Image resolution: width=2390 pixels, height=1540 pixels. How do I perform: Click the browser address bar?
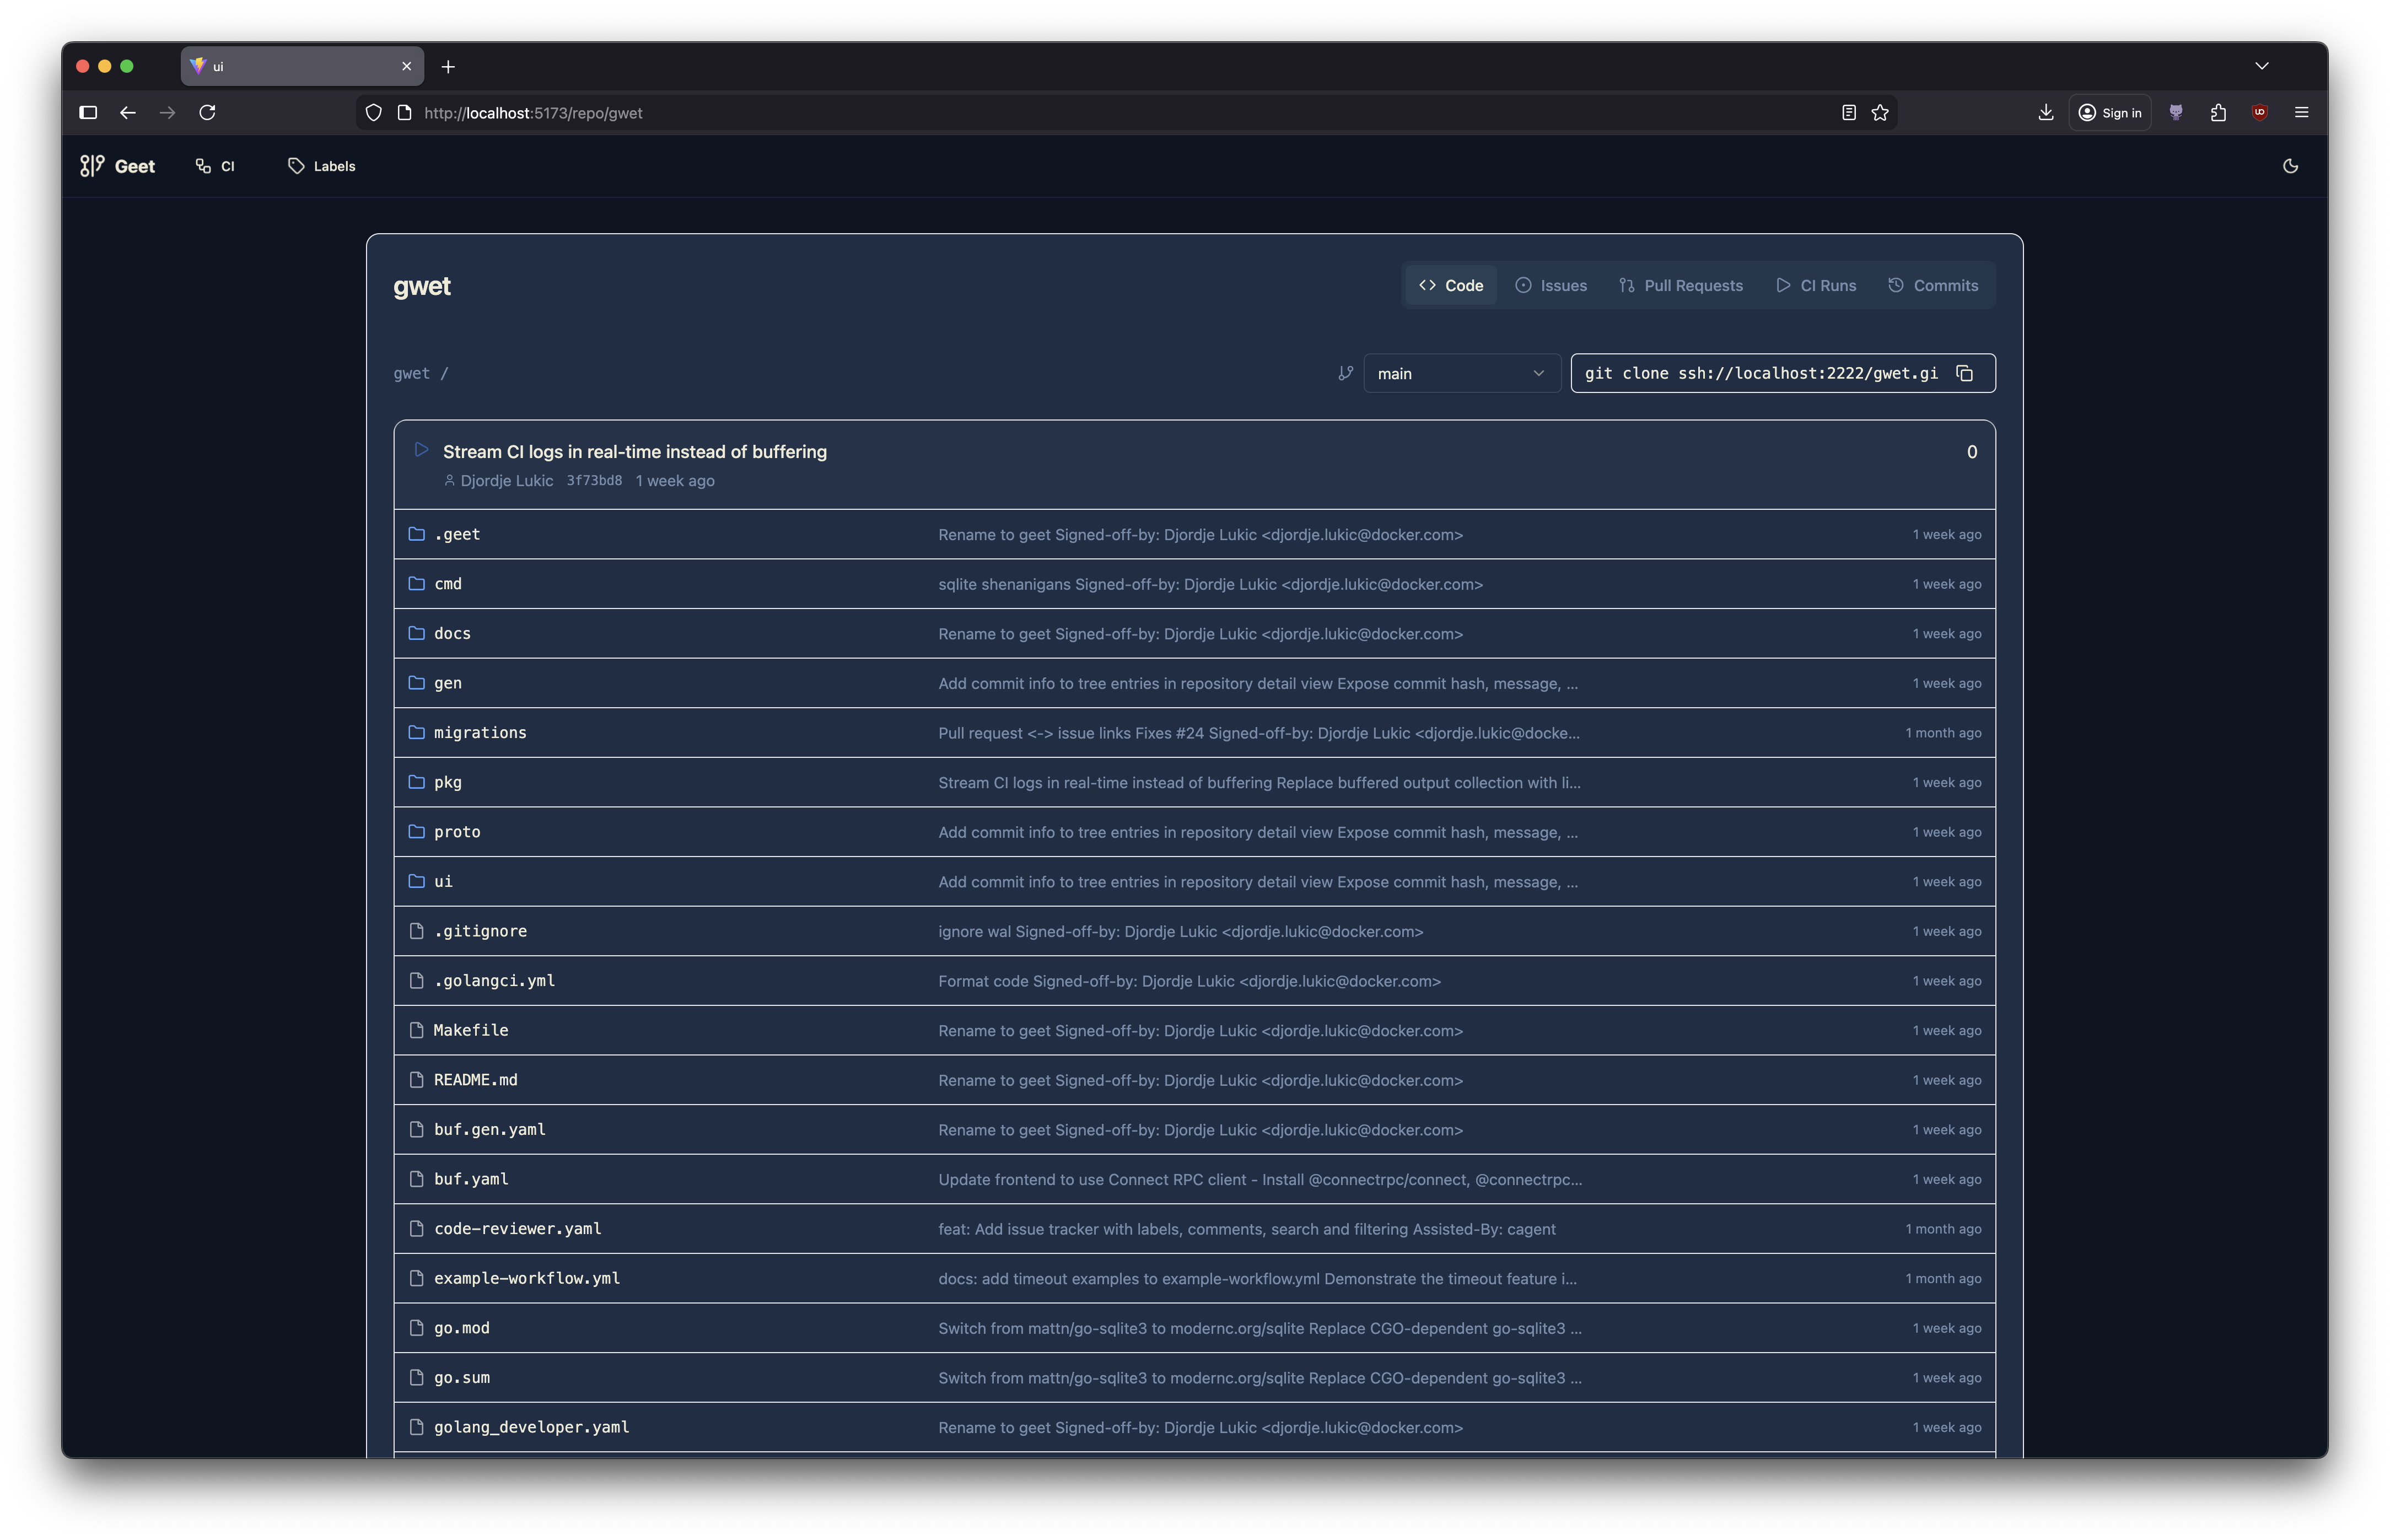(1000, 113)
